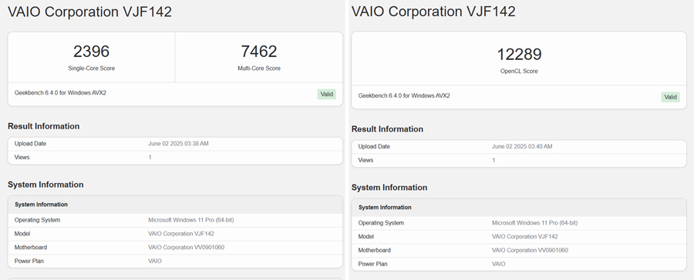Click the Valid badge in the left panel
Viewport: 694px width, 280px height.
click(x=327, y=94)
